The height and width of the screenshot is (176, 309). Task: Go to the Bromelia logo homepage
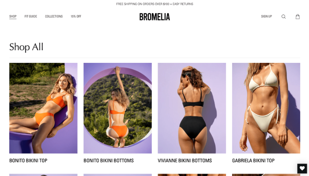pos(154,17)
